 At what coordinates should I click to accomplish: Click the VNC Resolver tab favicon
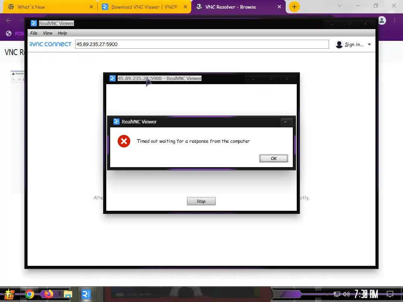click(199, 7)
